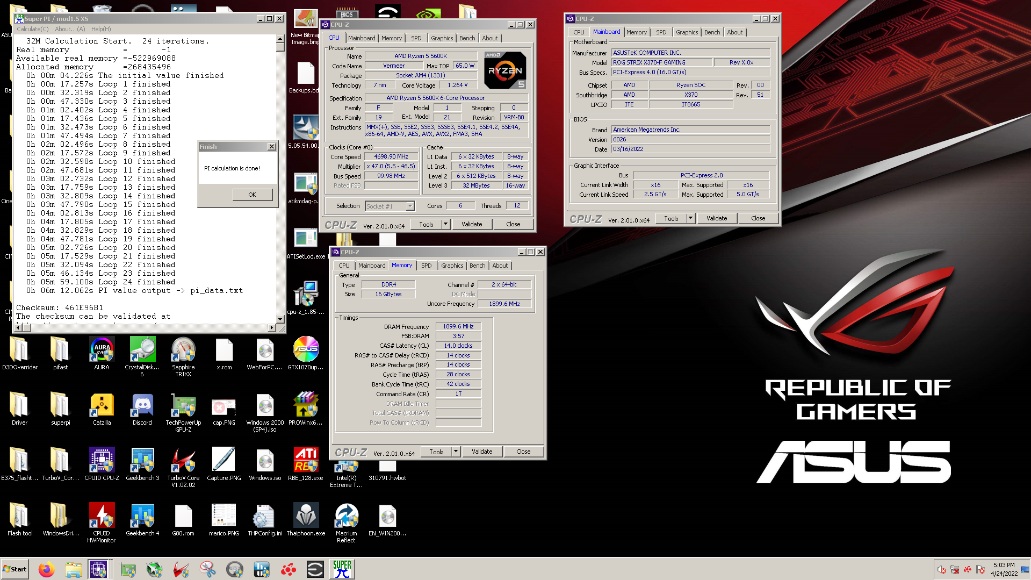The width and height of the screenshot is (1031, 580).
Task: Open CrystalDiskMark 6 desktop shortcut
Action: (x=142, y=357)
